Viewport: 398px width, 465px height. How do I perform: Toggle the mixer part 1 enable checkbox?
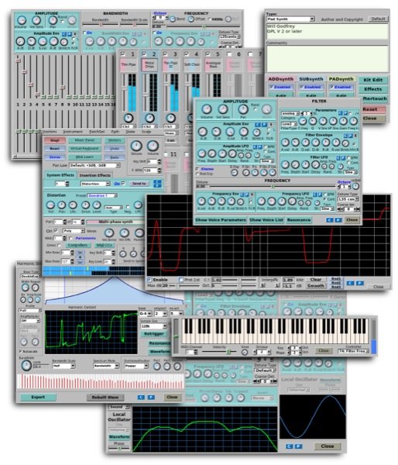123,54
